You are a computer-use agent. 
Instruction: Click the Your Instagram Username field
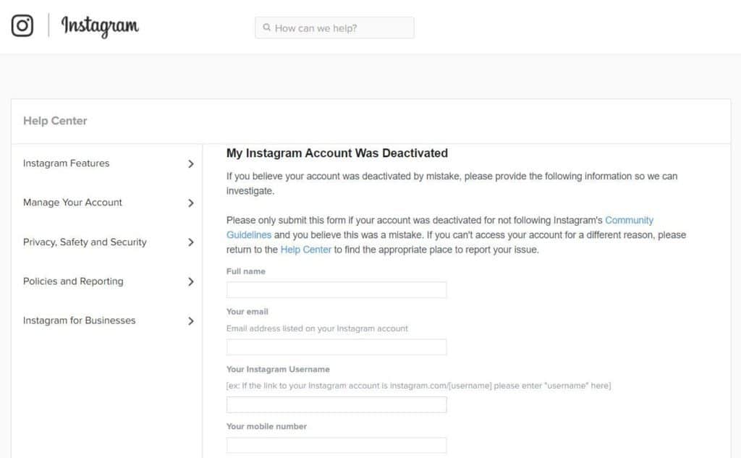336,404
